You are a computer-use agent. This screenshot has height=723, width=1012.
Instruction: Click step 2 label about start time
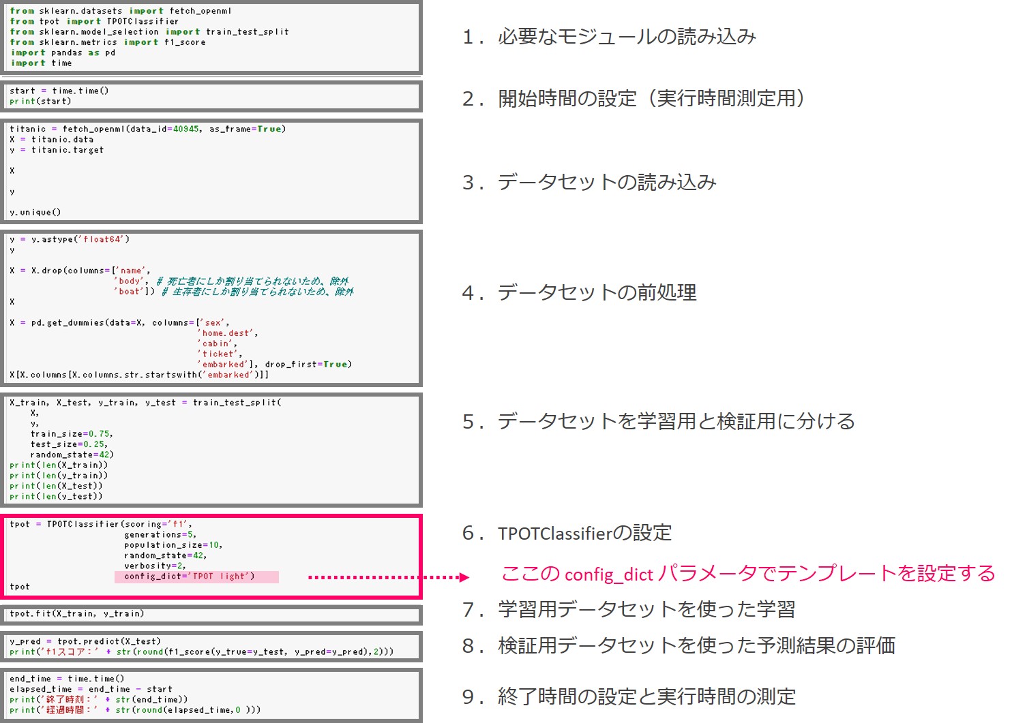coord(634,99)
